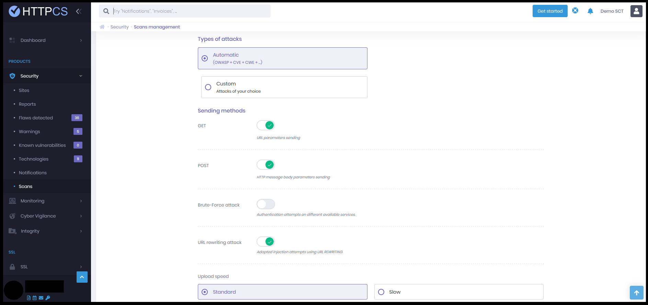Open the help lifebuoy icon
The image size is (648, 305).
click(x=575, y=11)
